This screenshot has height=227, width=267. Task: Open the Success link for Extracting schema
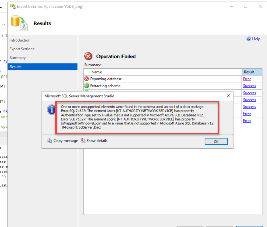tap(249, 86)
